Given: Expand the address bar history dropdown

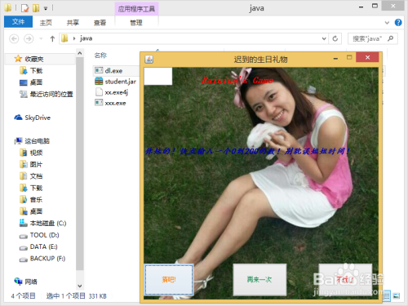Looking at the screenshot, I should pos(324,38).
